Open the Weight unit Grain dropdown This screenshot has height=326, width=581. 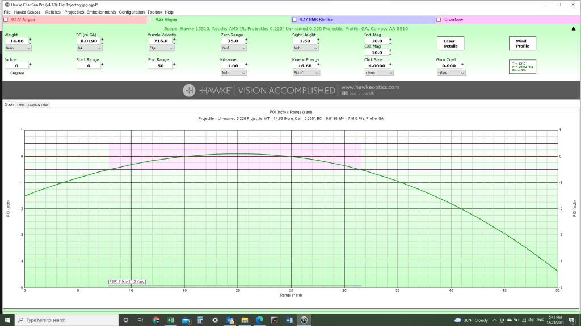coord(18,48)
